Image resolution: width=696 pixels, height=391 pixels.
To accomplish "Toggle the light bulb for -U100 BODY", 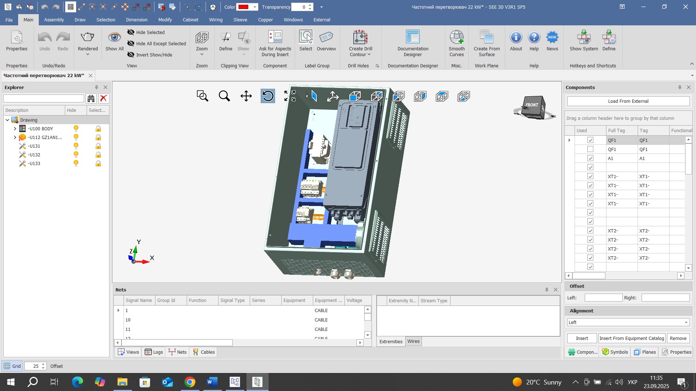I will click(x=76, y=129).
